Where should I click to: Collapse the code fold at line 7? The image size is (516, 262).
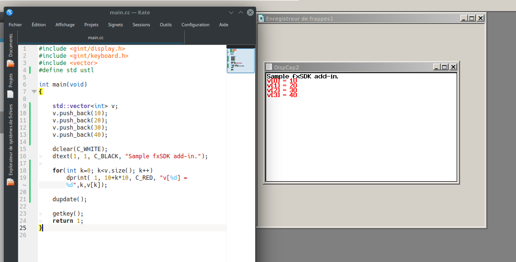(x=34, y=91)
